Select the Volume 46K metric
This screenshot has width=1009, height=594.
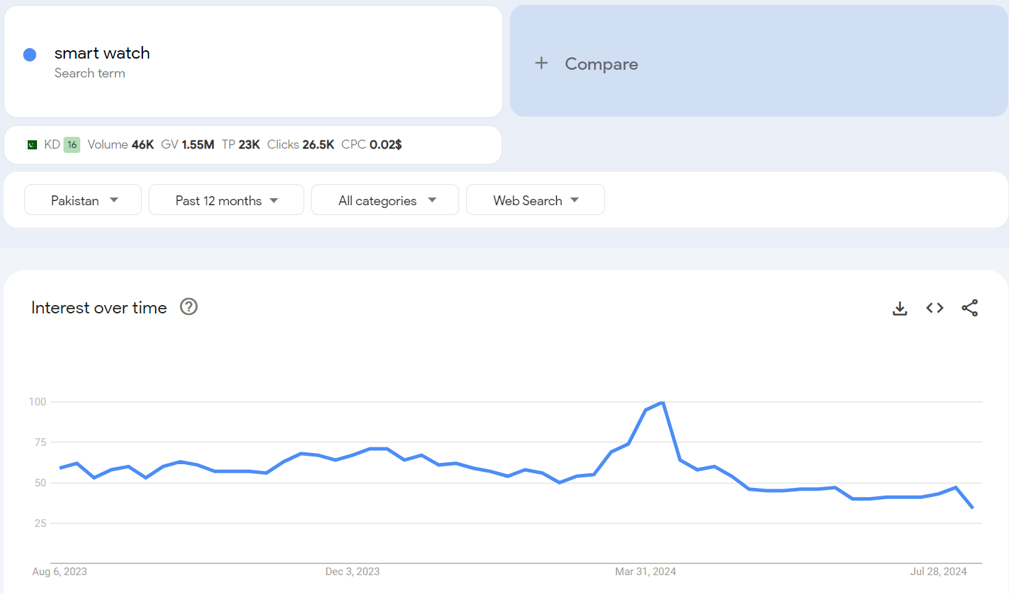pos(121,144)
